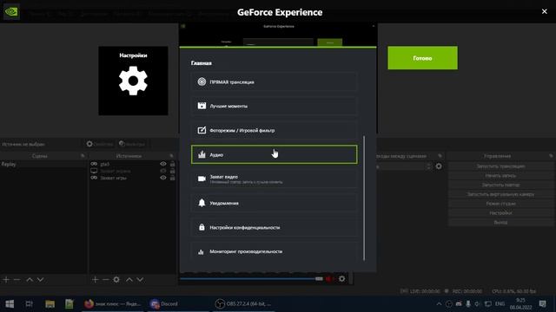Toggle visibility eye of the gta5 source
556x312 pixels.
(163, 164)
